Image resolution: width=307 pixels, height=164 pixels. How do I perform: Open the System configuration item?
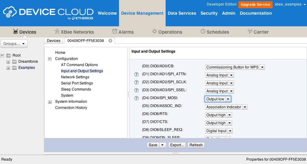[67, 95]
